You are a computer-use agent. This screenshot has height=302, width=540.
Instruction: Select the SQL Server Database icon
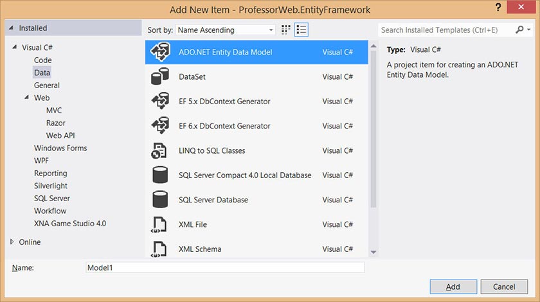(x=159, y=200)
